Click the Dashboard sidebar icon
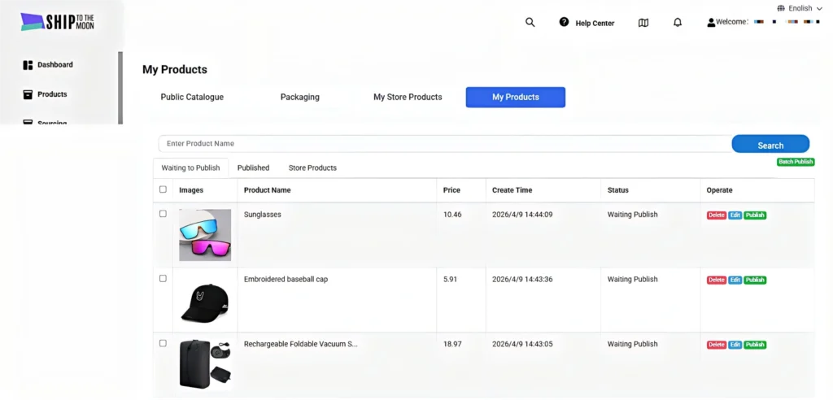This screenshot has height=400, width=833. coord(28,65)
